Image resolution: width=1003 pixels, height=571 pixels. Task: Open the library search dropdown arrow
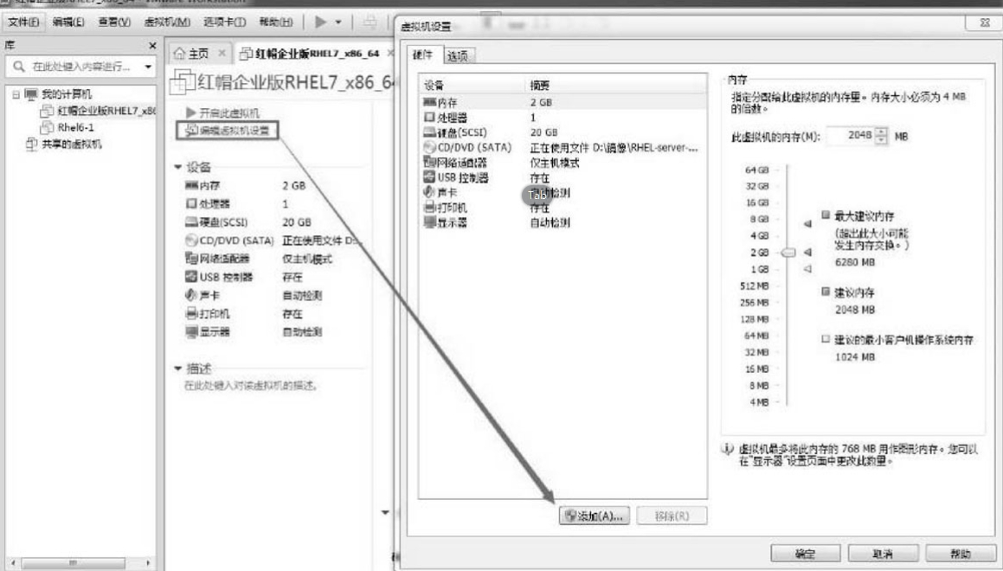[147, 66]
